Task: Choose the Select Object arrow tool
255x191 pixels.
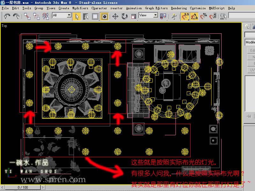Action: click(x=76, y=16)
